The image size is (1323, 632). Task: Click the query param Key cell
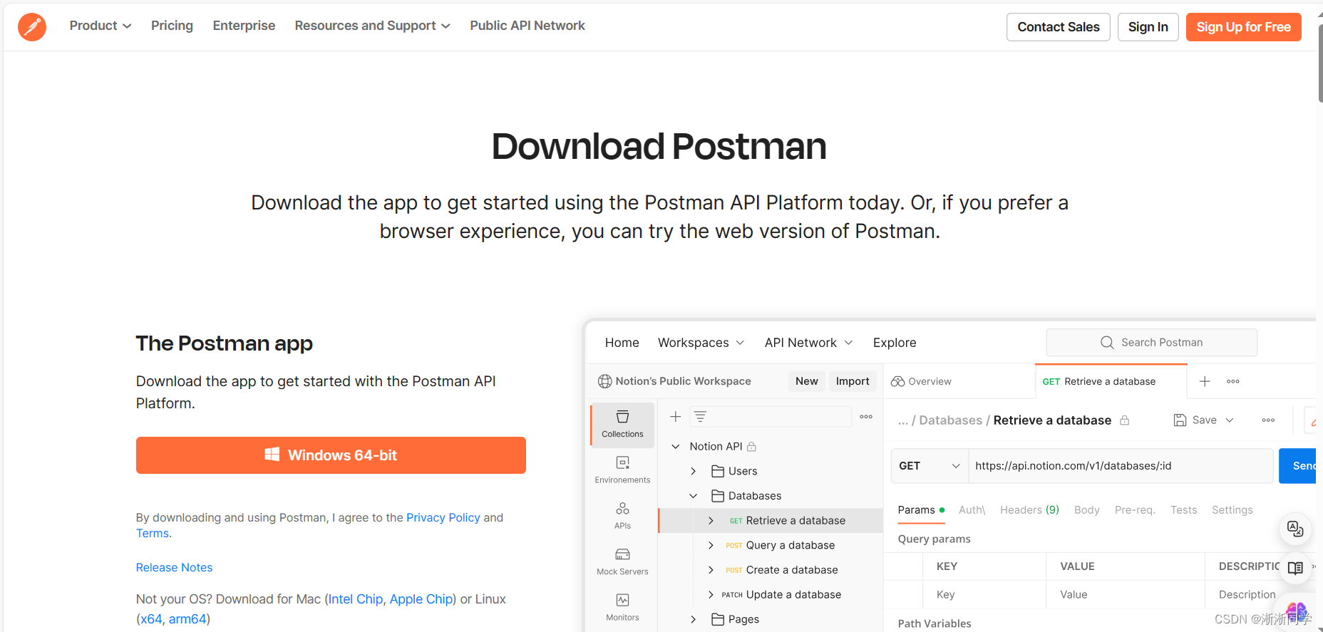(984, 594)
